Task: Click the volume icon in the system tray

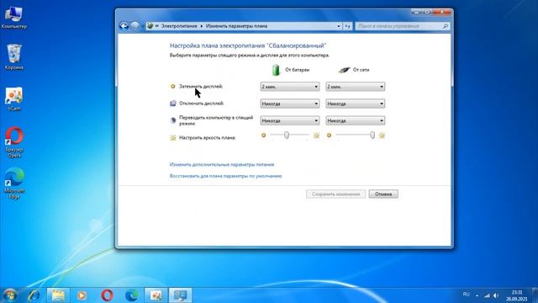Action: coord(496,295)
